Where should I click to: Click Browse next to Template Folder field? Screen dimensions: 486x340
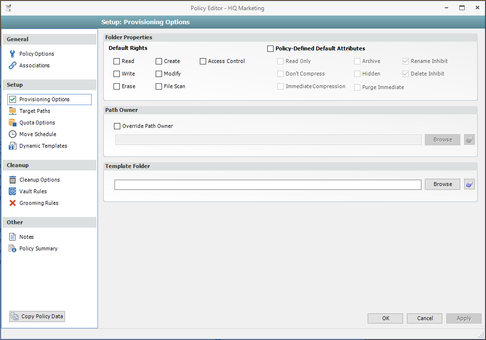pos(442,184)
